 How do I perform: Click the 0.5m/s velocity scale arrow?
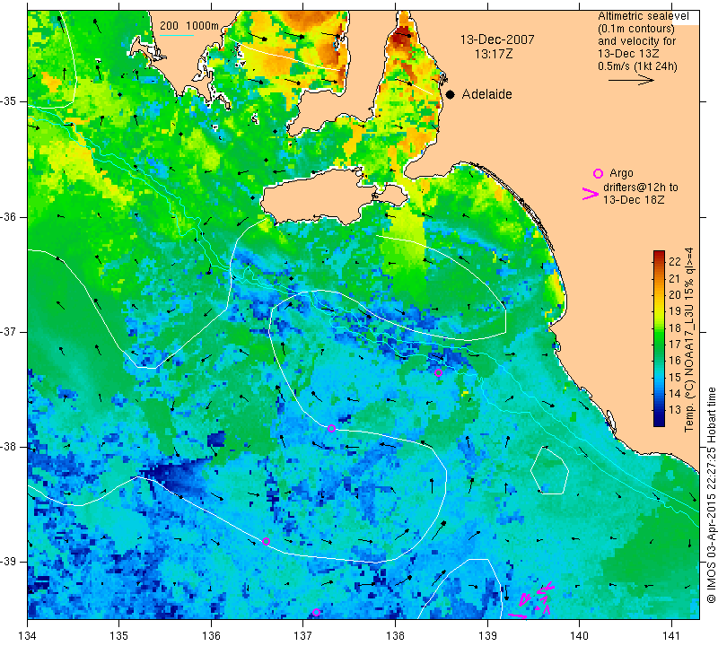click(631, 80)
